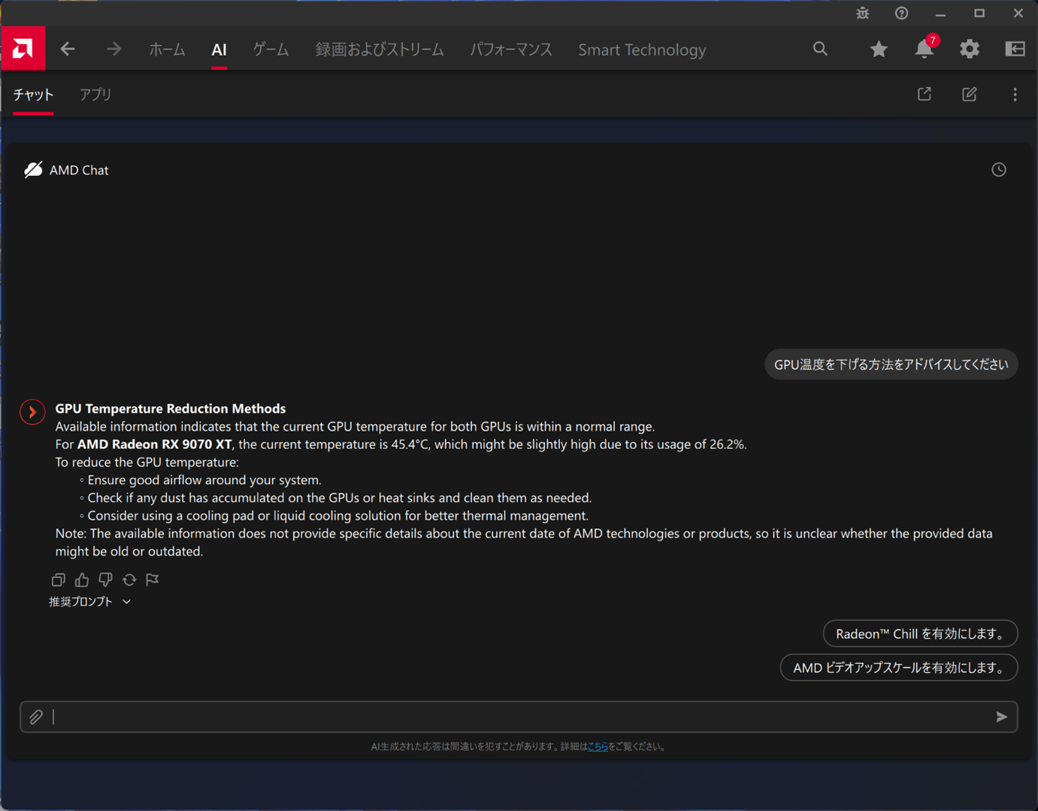Viewport: 1038px width, 811px height.
Task: Start a new chat with edit icon
Action: (970, 94)
